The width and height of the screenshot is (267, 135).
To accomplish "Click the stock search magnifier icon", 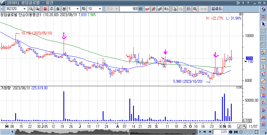I will [x=31, y=9].
